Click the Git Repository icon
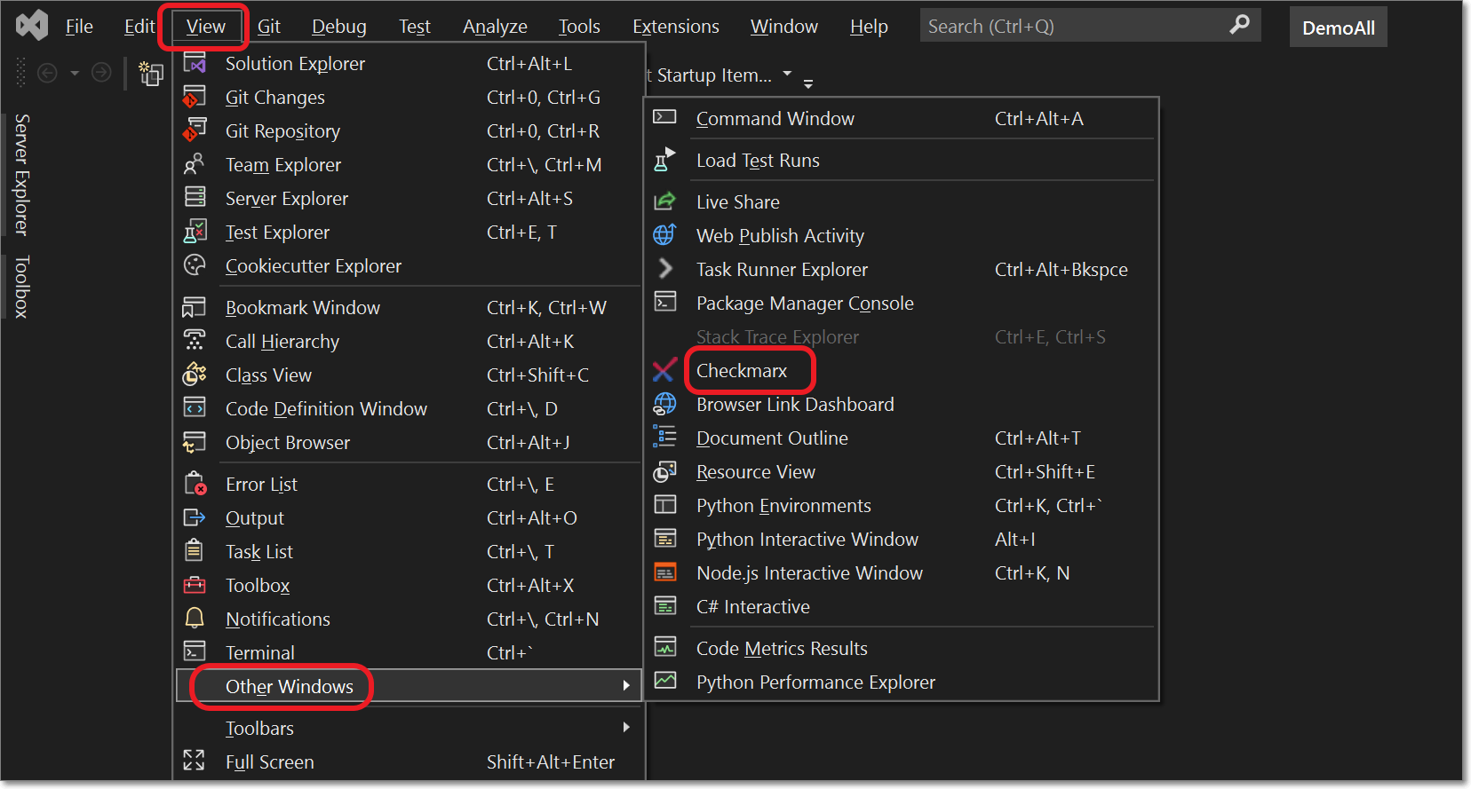The width and height of the screenshot is (1471, 789). click(x=195, y=130)
